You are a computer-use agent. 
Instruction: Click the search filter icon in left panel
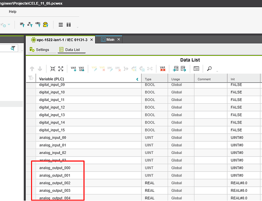click(x=13, y=48)
